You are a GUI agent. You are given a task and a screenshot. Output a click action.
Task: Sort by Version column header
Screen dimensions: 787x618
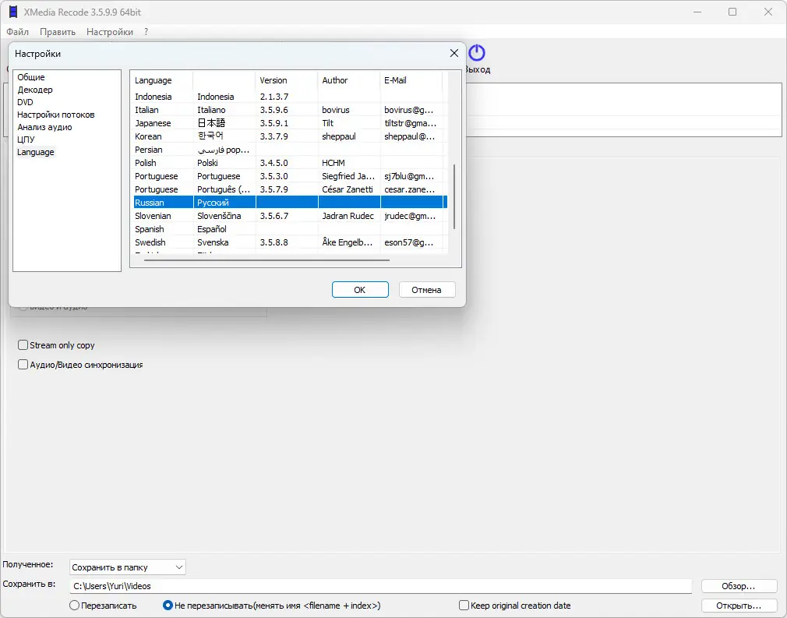point(287,80)
